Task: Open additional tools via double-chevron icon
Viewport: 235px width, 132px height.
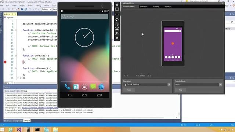Action: (x=117, y=38)
